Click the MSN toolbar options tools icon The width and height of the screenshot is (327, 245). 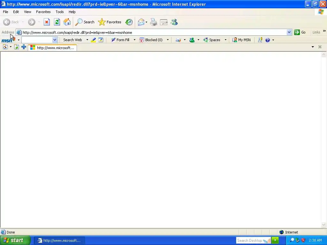(260, 40)
